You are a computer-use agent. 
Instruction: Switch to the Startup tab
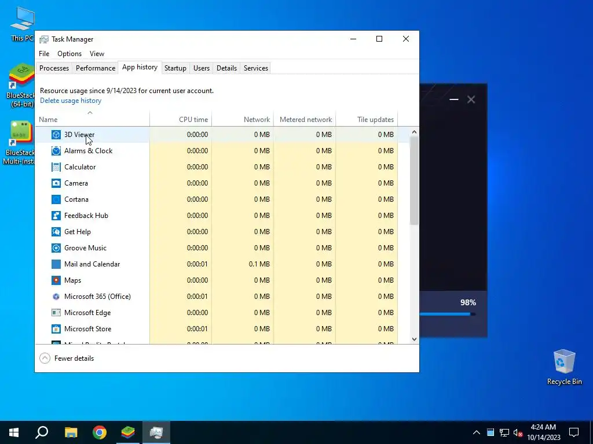[x=175, y=68]
